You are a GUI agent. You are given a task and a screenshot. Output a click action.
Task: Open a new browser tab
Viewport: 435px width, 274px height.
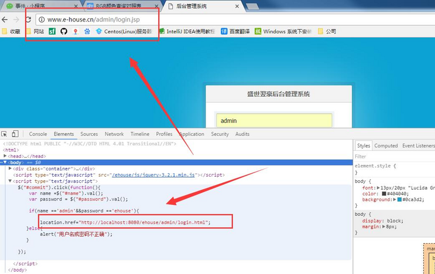click(252, 7)
